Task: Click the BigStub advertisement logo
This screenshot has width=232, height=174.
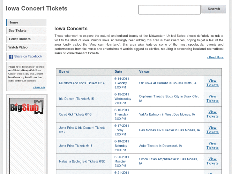Action: (x=26, y=107)
